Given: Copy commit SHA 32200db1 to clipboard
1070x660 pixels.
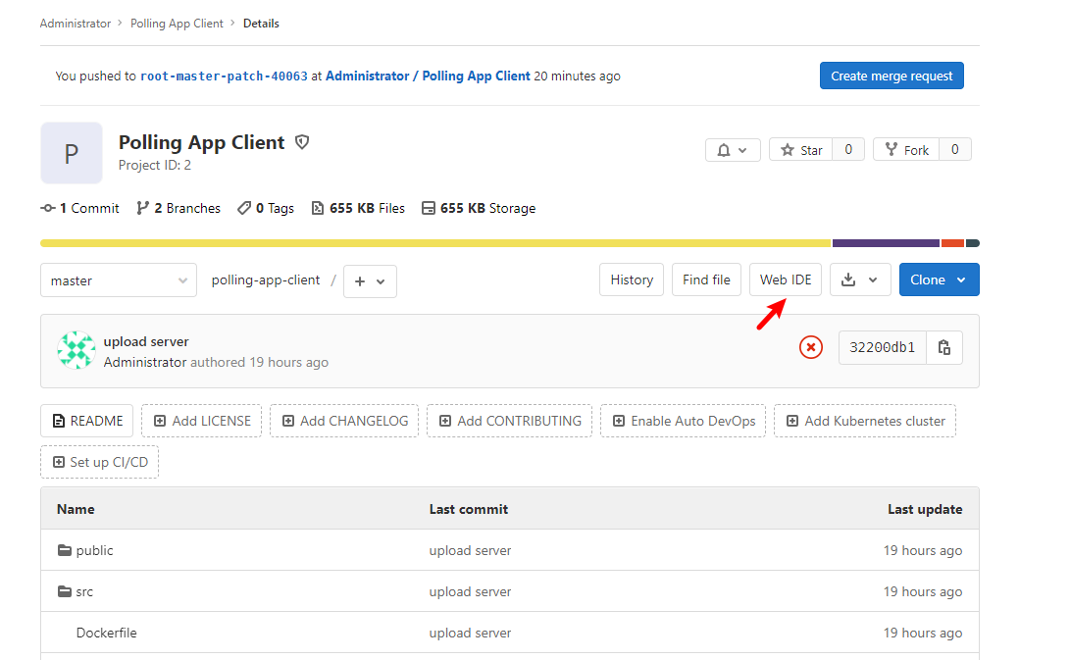Looking at the screenshot, I should click(944, 347).
